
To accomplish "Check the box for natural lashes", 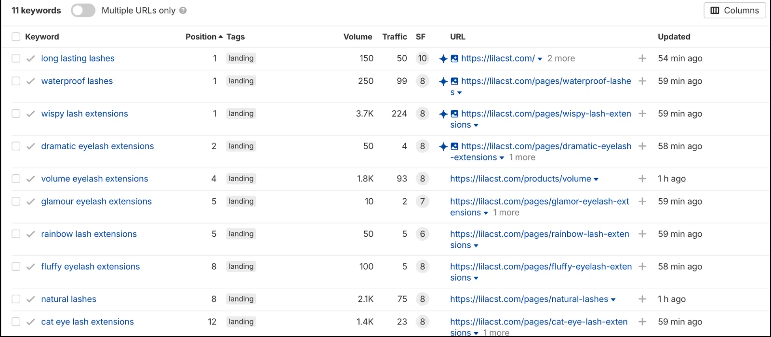I will pos(16,299).
